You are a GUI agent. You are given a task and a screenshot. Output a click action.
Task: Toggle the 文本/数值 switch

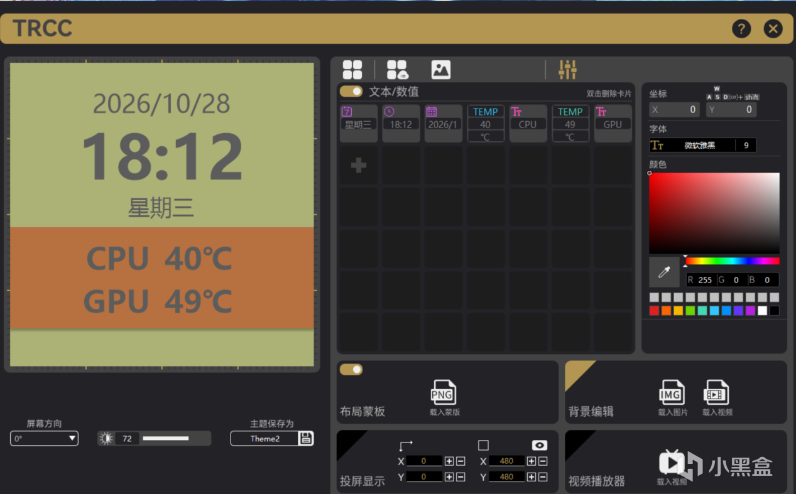tap(351, 92)
